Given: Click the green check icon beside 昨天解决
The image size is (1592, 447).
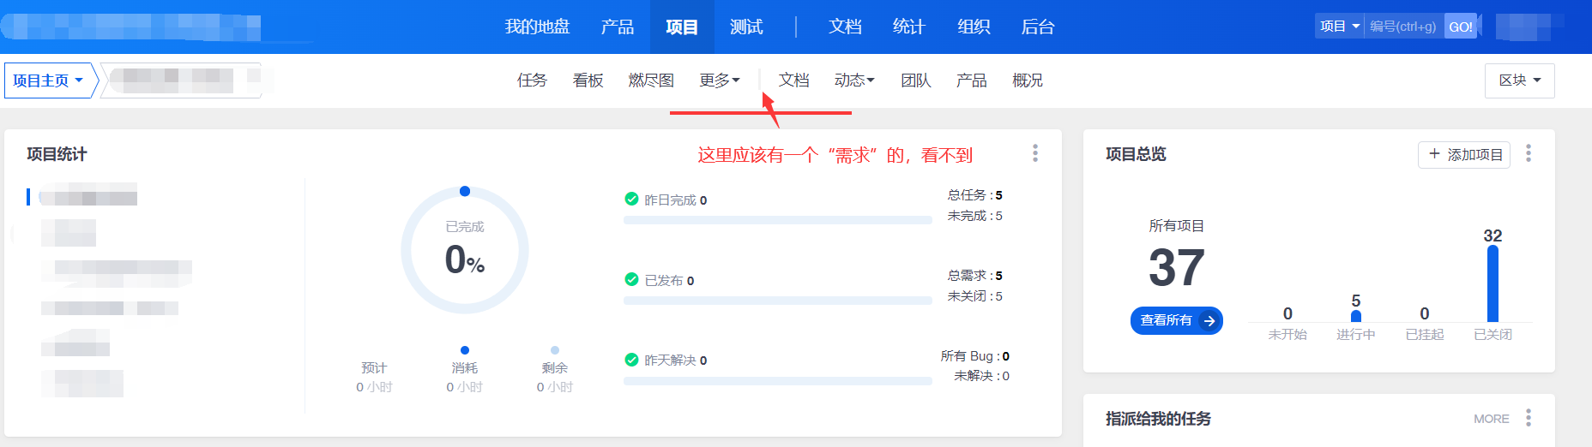Looking at the screenshot, I should click(x=632, y=360).
